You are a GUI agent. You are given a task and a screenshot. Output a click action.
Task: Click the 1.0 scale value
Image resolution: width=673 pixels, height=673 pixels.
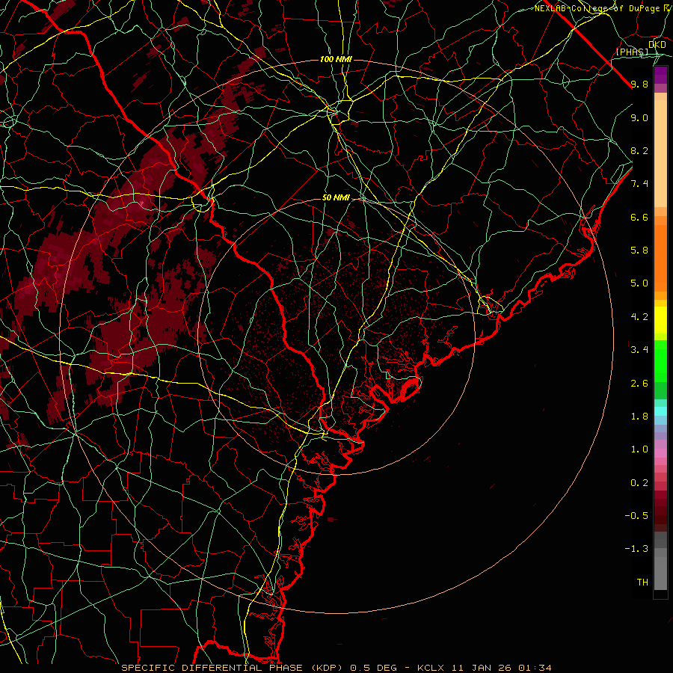pyautogui.click(x=639, y=449)
